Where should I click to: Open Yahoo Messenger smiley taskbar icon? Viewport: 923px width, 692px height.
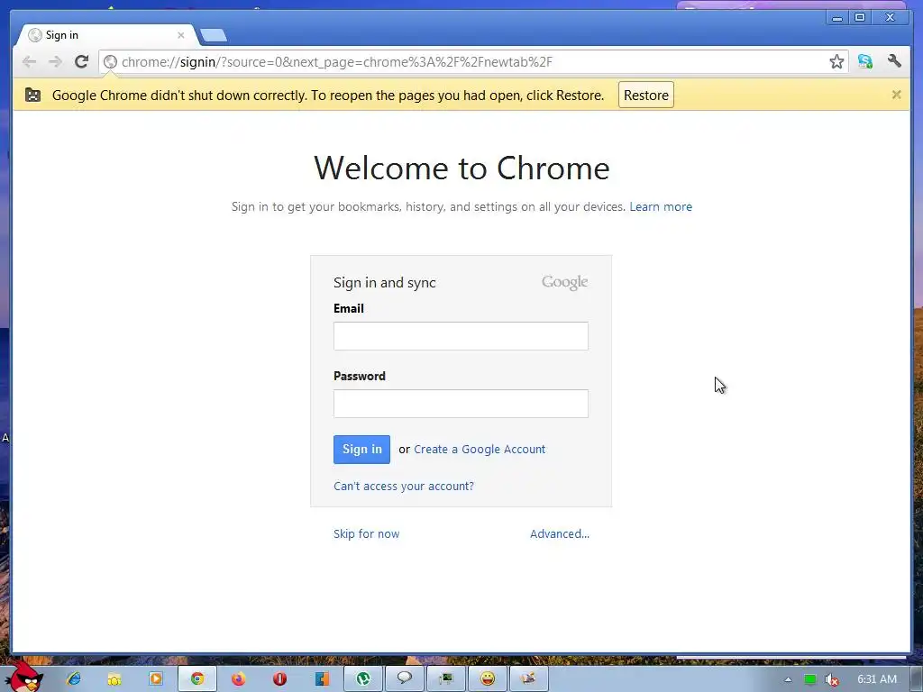point(488,679)
